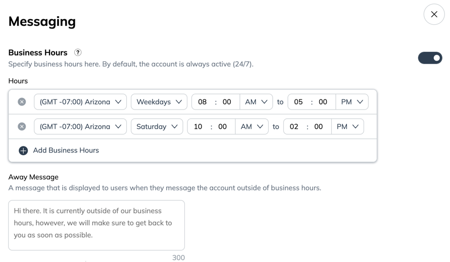Close the Messaging panel
Screen dimensions: 450x262
pyautogui.click(x=434, y=15)
